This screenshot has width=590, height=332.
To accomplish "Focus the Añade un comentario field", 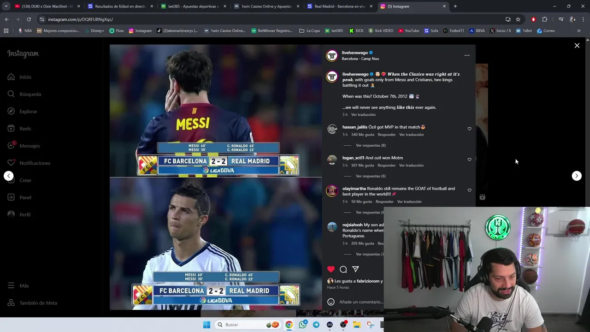I will [x=361, y=302].
